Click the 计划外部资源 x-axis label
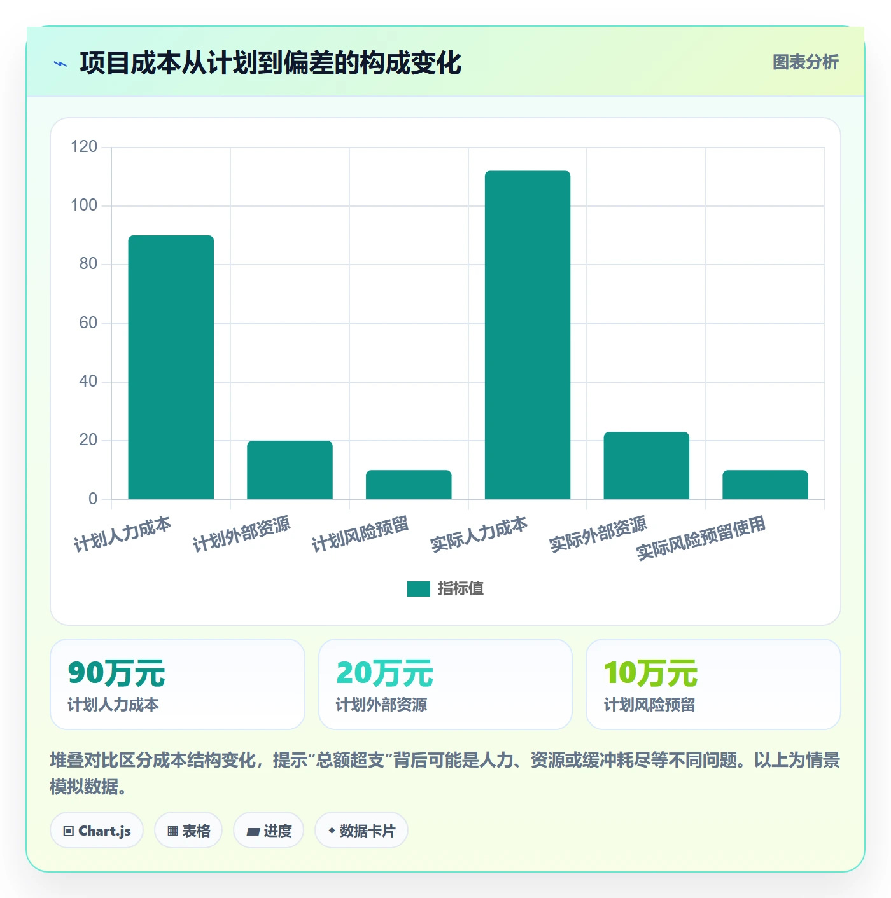 click(x=241, y=534)
